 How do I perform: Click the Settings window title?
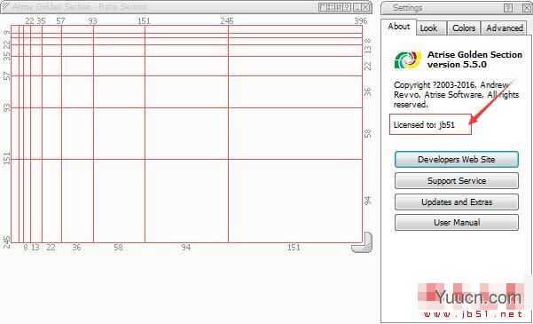click(408, 8)
